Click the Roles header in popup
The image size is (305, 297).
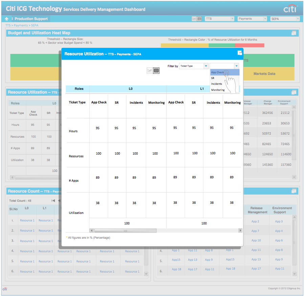coord(79,89)
